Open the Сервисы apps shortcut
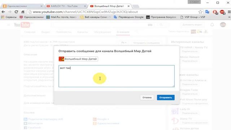The height and width of the screenshot is (130, 231). (9, 17)
